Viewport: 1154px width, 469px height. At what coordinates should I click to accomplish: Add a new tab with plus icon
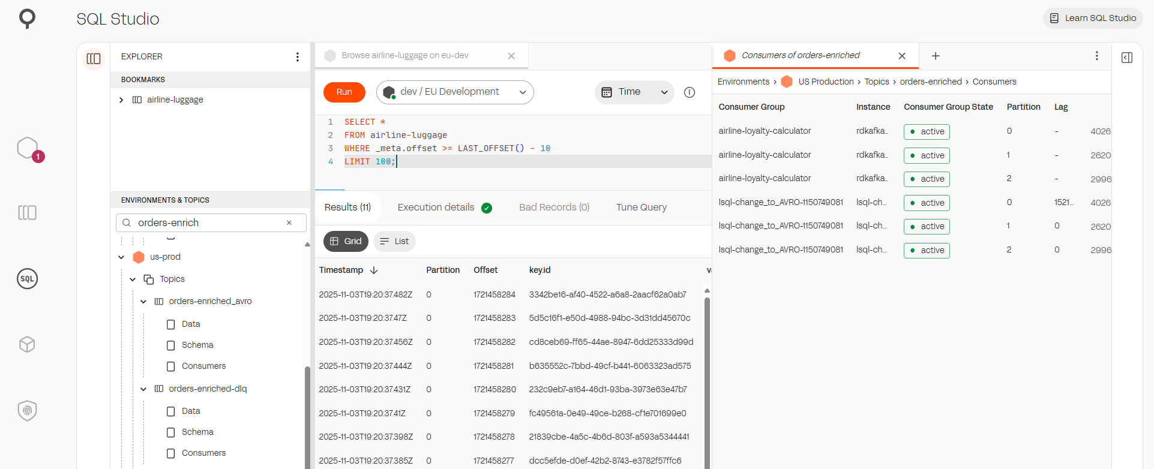935,56
